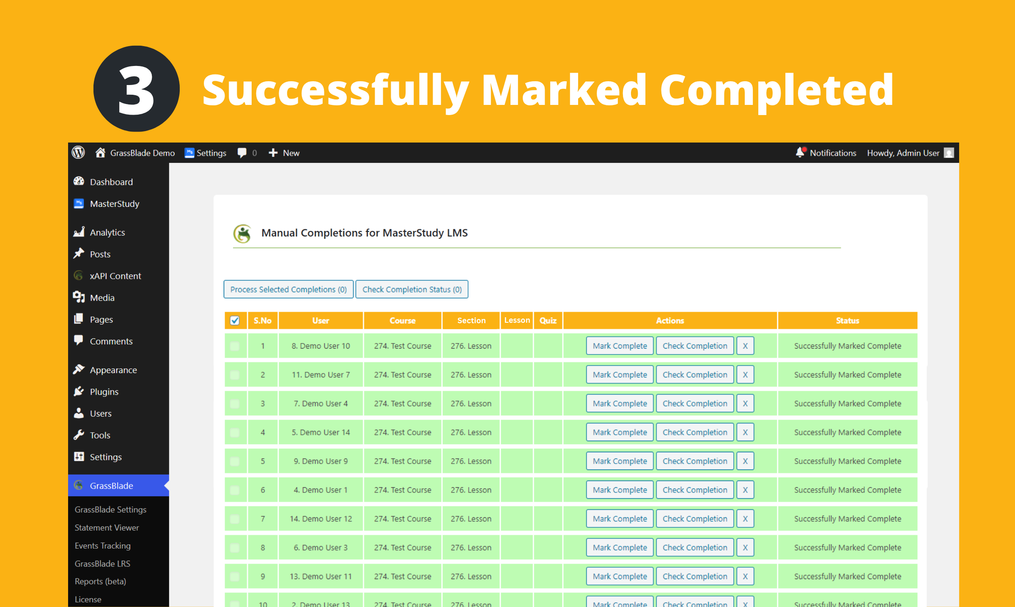Open GrassBlade LRS submenu item
1015x607 pixels.
tap(102, 563)
